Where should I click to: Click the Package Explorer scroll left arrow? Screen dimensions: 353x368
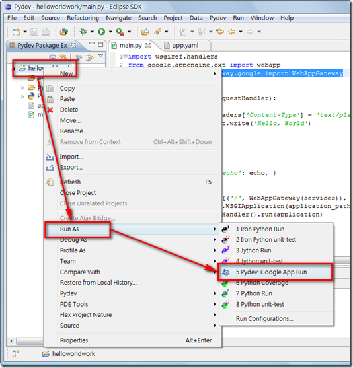coord(11,341)
